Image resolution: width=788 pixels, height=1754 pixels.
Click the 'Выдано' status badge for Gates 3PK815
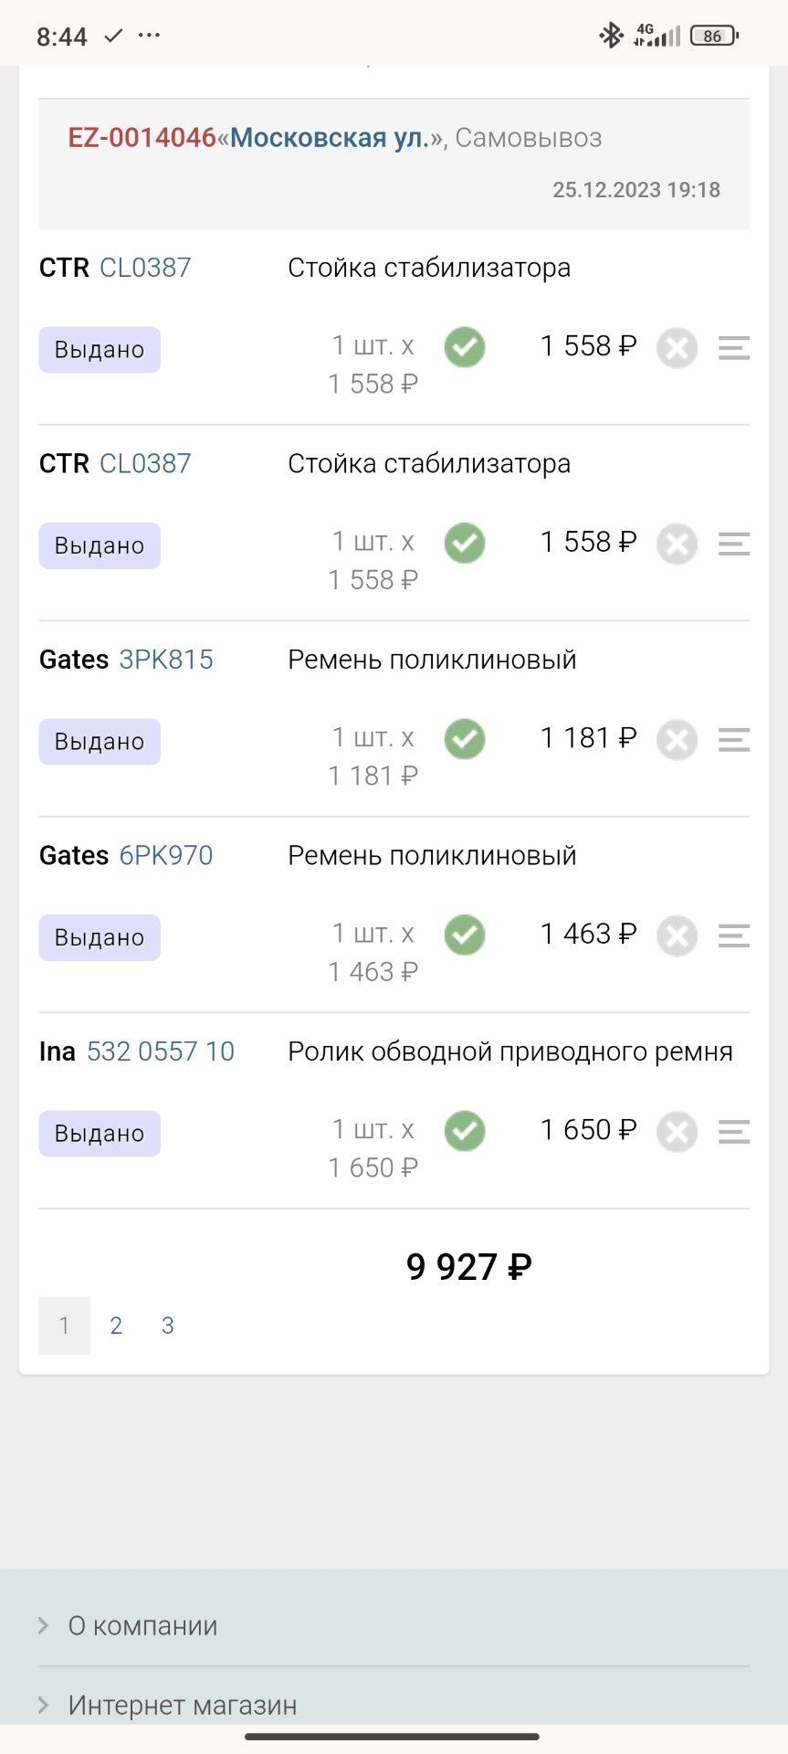click(x=100, y=741)
